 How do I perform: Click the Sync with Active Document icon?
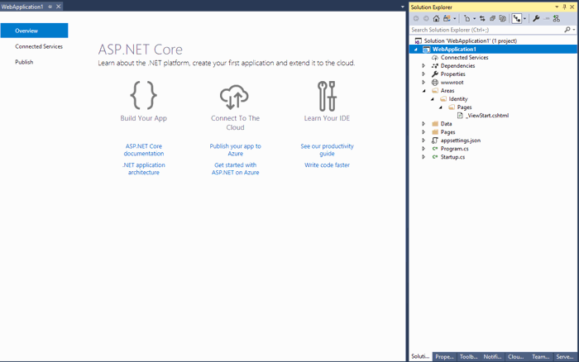pos(482,18)
